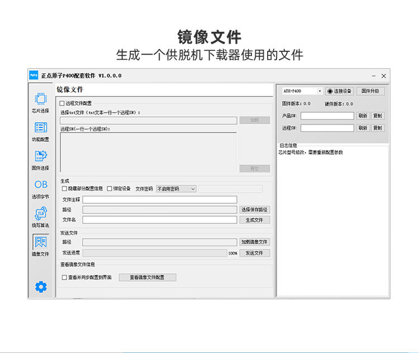
Task: Focus the 文件注释 input field
Action: 160,199
